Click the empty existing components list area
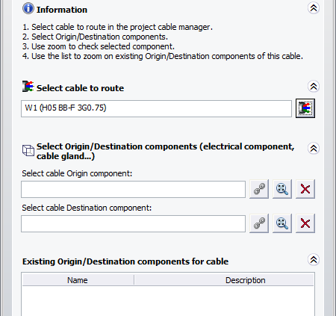This screenshot has width=336, height=316. tap(168, 301)
